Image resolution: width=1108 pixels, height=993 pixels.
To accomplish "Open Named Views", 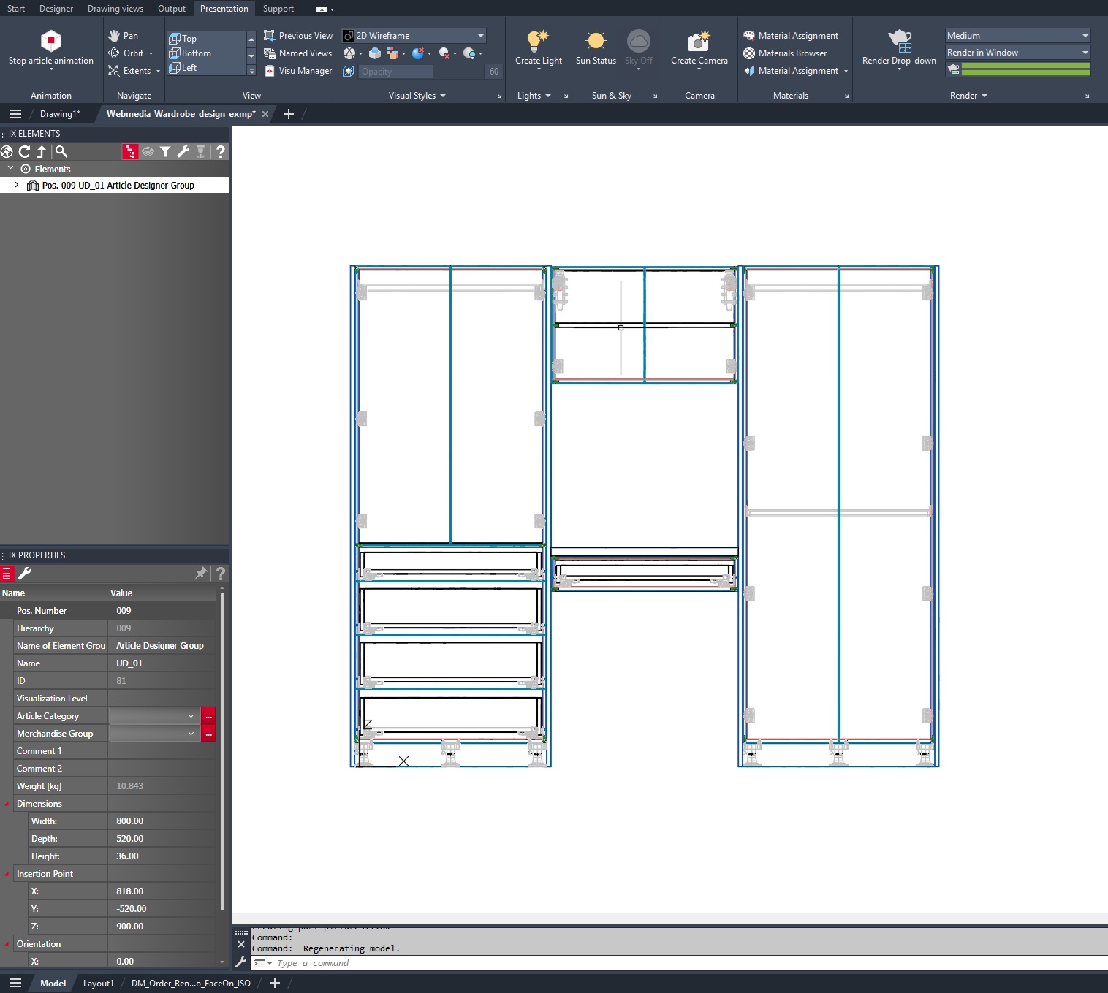I will pos(297,53).
